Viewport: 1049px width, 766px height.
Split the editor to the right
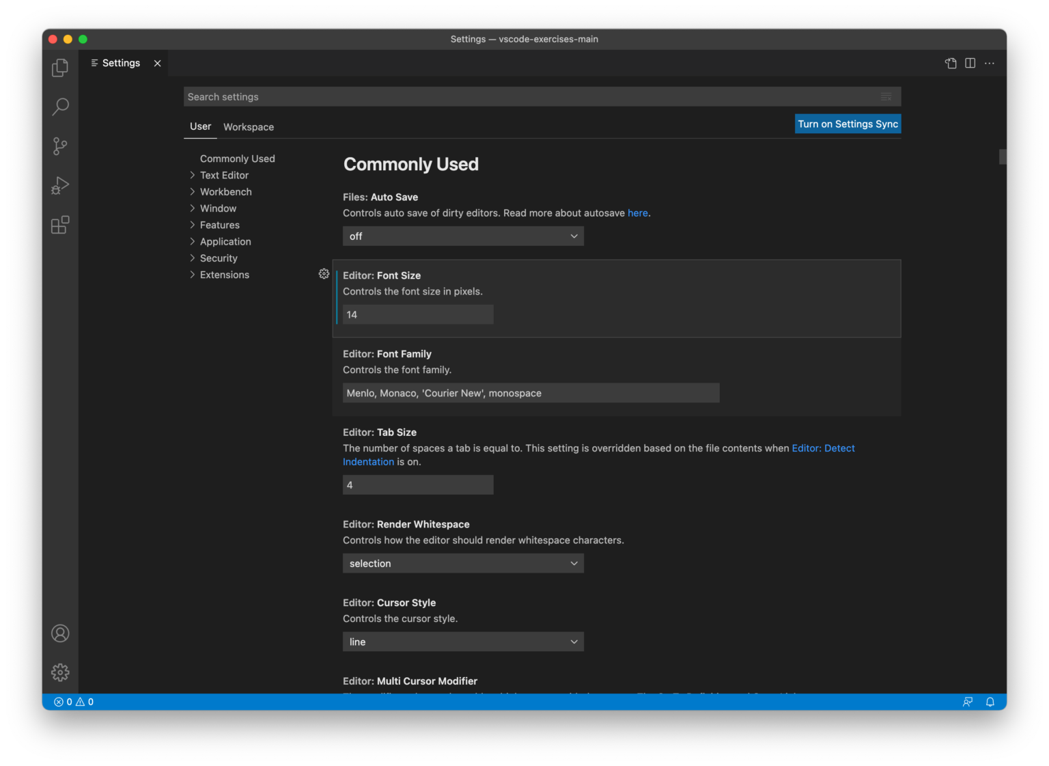(x=970, y=63)
